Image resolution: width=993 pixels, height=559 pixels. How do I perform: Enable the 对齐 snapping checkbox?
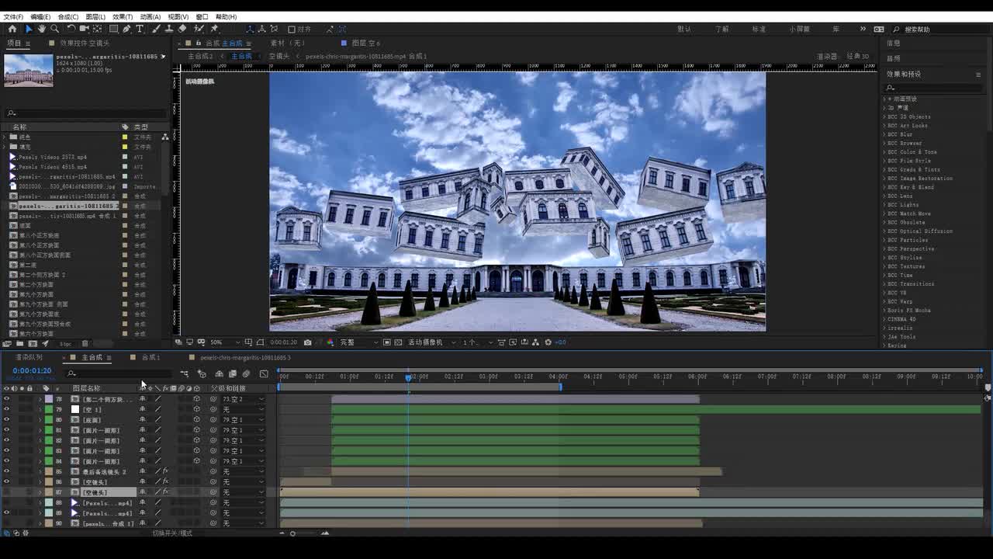click(292, 30)
